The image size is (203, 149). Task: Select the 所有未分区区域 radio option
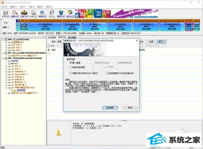(x=93, y=63)
